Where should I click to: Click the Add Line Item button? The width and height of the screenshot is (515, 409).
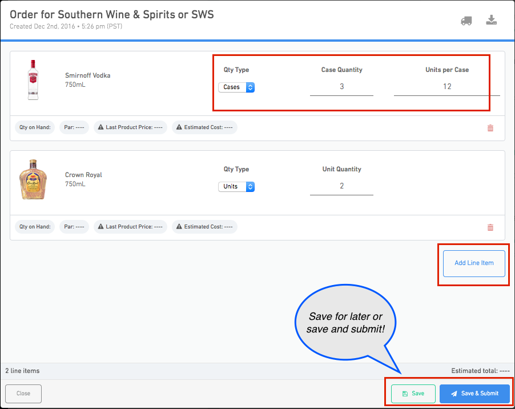474,263
